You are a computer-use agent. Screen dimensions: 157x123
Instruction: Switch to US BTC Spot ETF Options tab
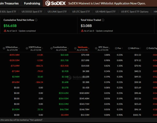(x=135, y=12)
